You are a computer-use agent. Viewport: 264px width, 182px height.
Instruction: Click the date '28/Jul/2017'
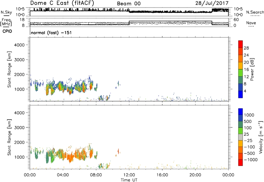point(212,3)
